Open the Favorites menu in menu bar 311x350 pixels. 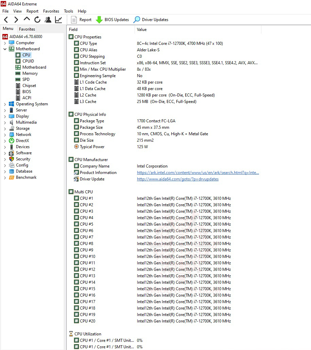pos(51,11)
